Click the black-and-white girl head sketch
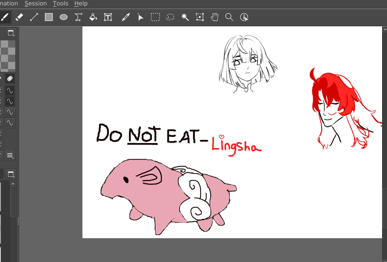Image resolution: width=387 pixels, height=262 pixels. pos(248,64)
